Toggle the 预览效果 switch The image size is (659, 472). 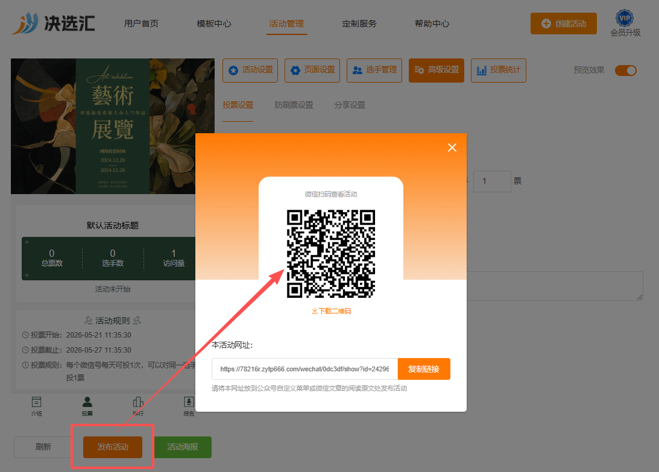click(626, 71)
